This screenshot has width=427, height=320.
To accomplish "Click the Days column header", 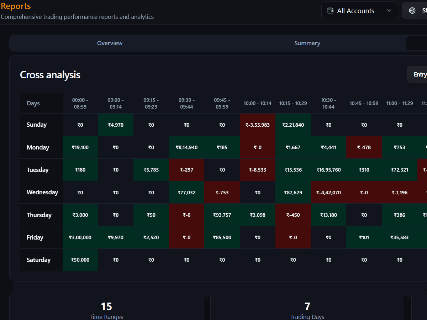I will [33, 103].
